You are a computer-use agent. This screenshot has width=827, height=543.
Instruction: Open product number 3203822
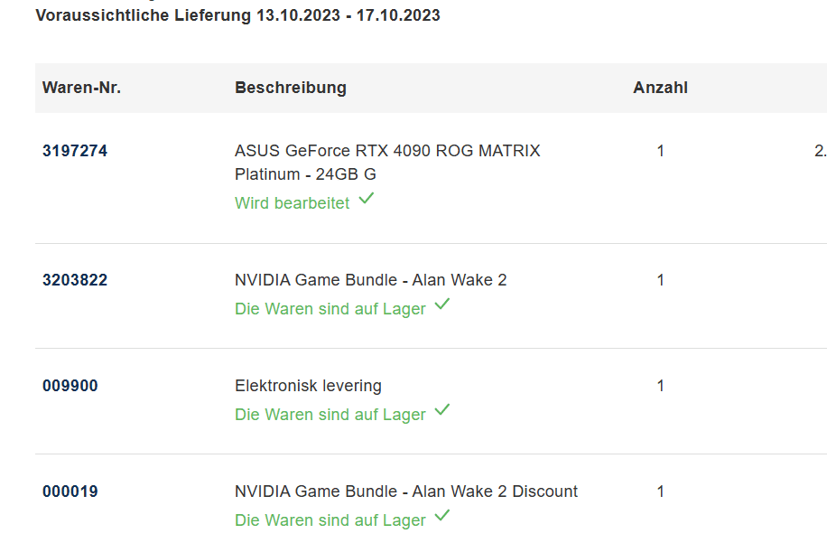[75, 280]
